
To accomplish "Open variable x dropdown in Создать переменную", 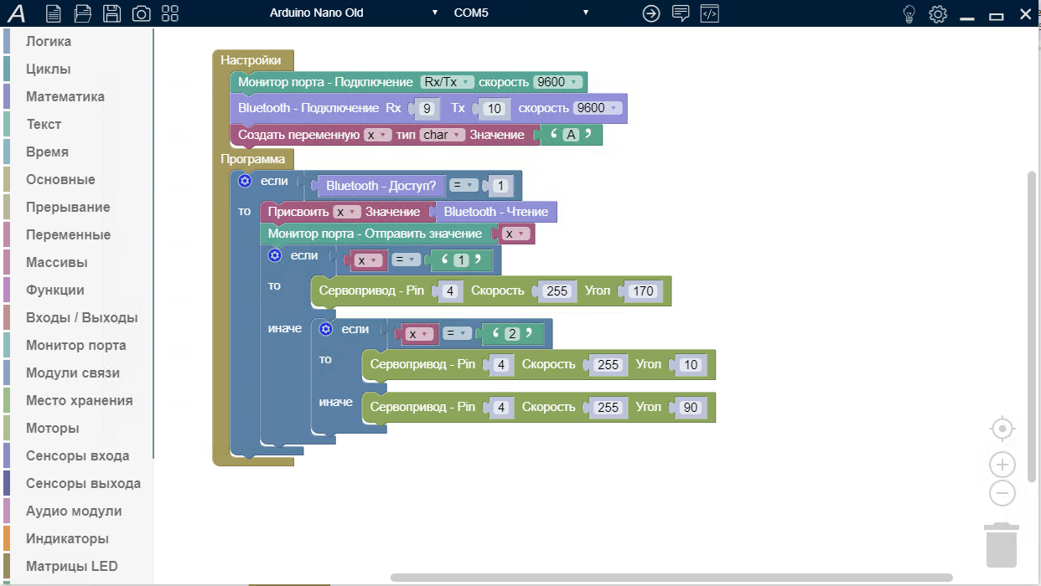I will 378,135.
